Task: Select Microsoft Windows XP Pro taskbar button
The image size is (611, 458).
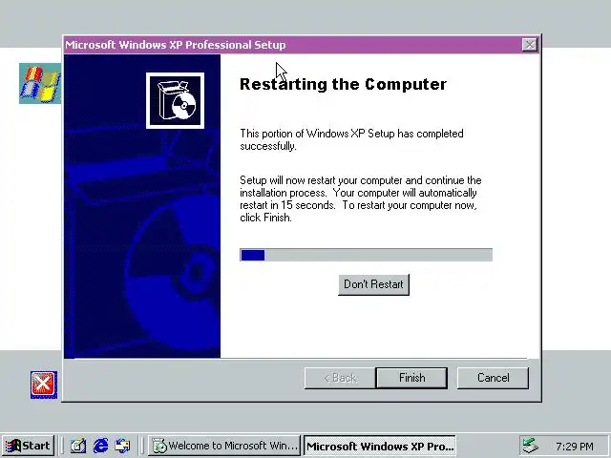Action: (x=380, y=446)
